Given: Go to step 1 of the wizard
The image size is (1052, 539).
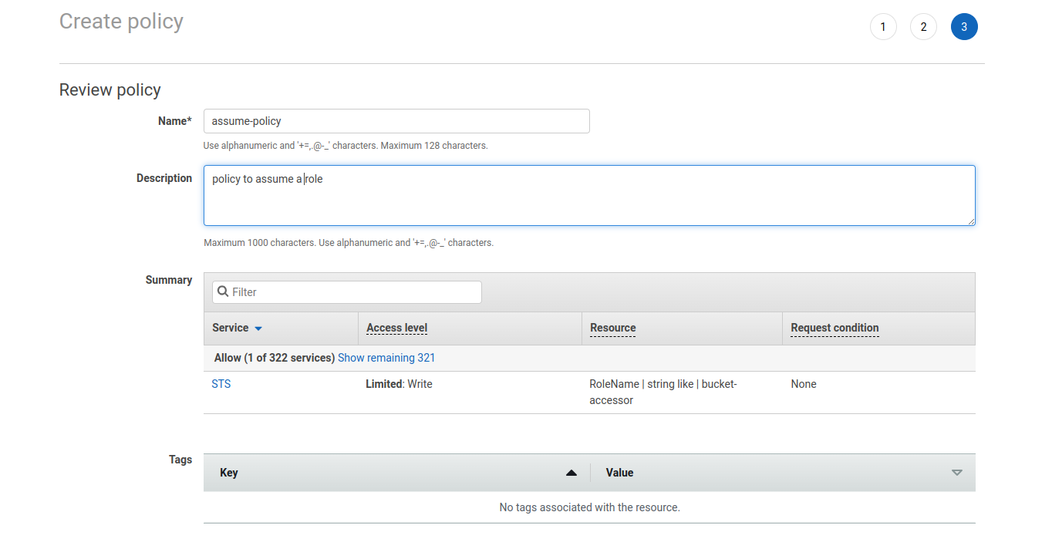Looking at the screenshot, I should click(x=883, y=27).
